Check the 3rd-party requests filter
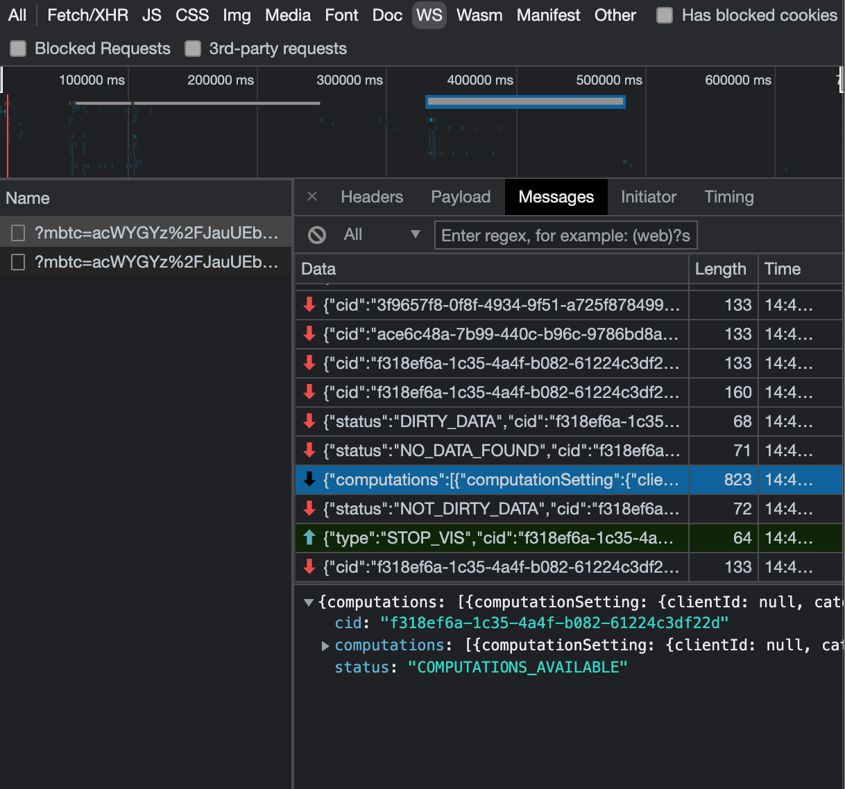Image resolution: width=845 pixels, height=789 pixels. click(193, 49)
